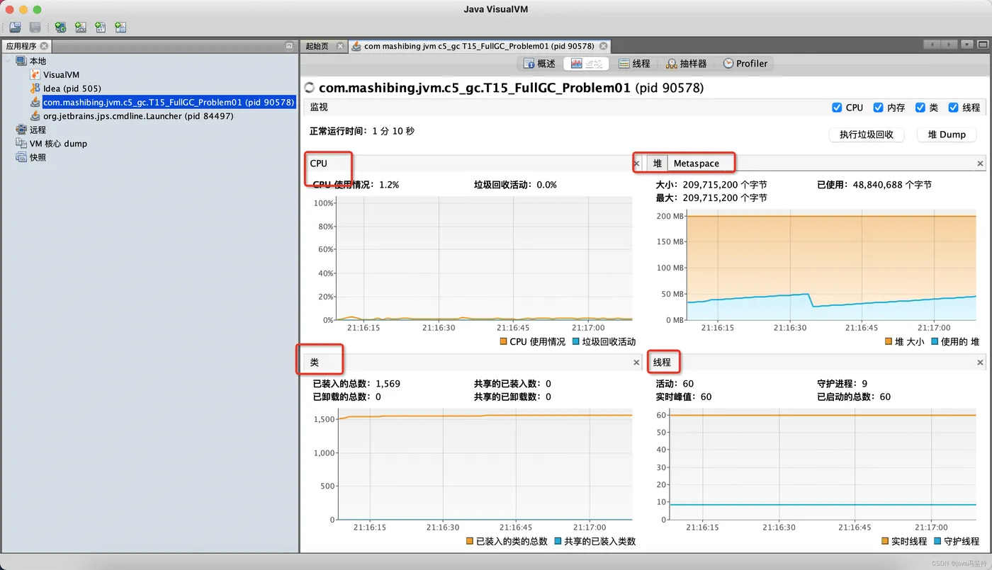
Task: Click the VisualVM node icon
Action: point(35,74)
